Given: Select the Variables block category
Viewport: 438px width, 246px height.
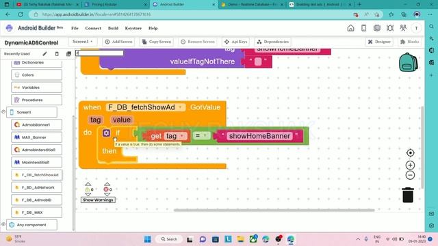Looking at the screenshot, I should click(x=36, y=87).
